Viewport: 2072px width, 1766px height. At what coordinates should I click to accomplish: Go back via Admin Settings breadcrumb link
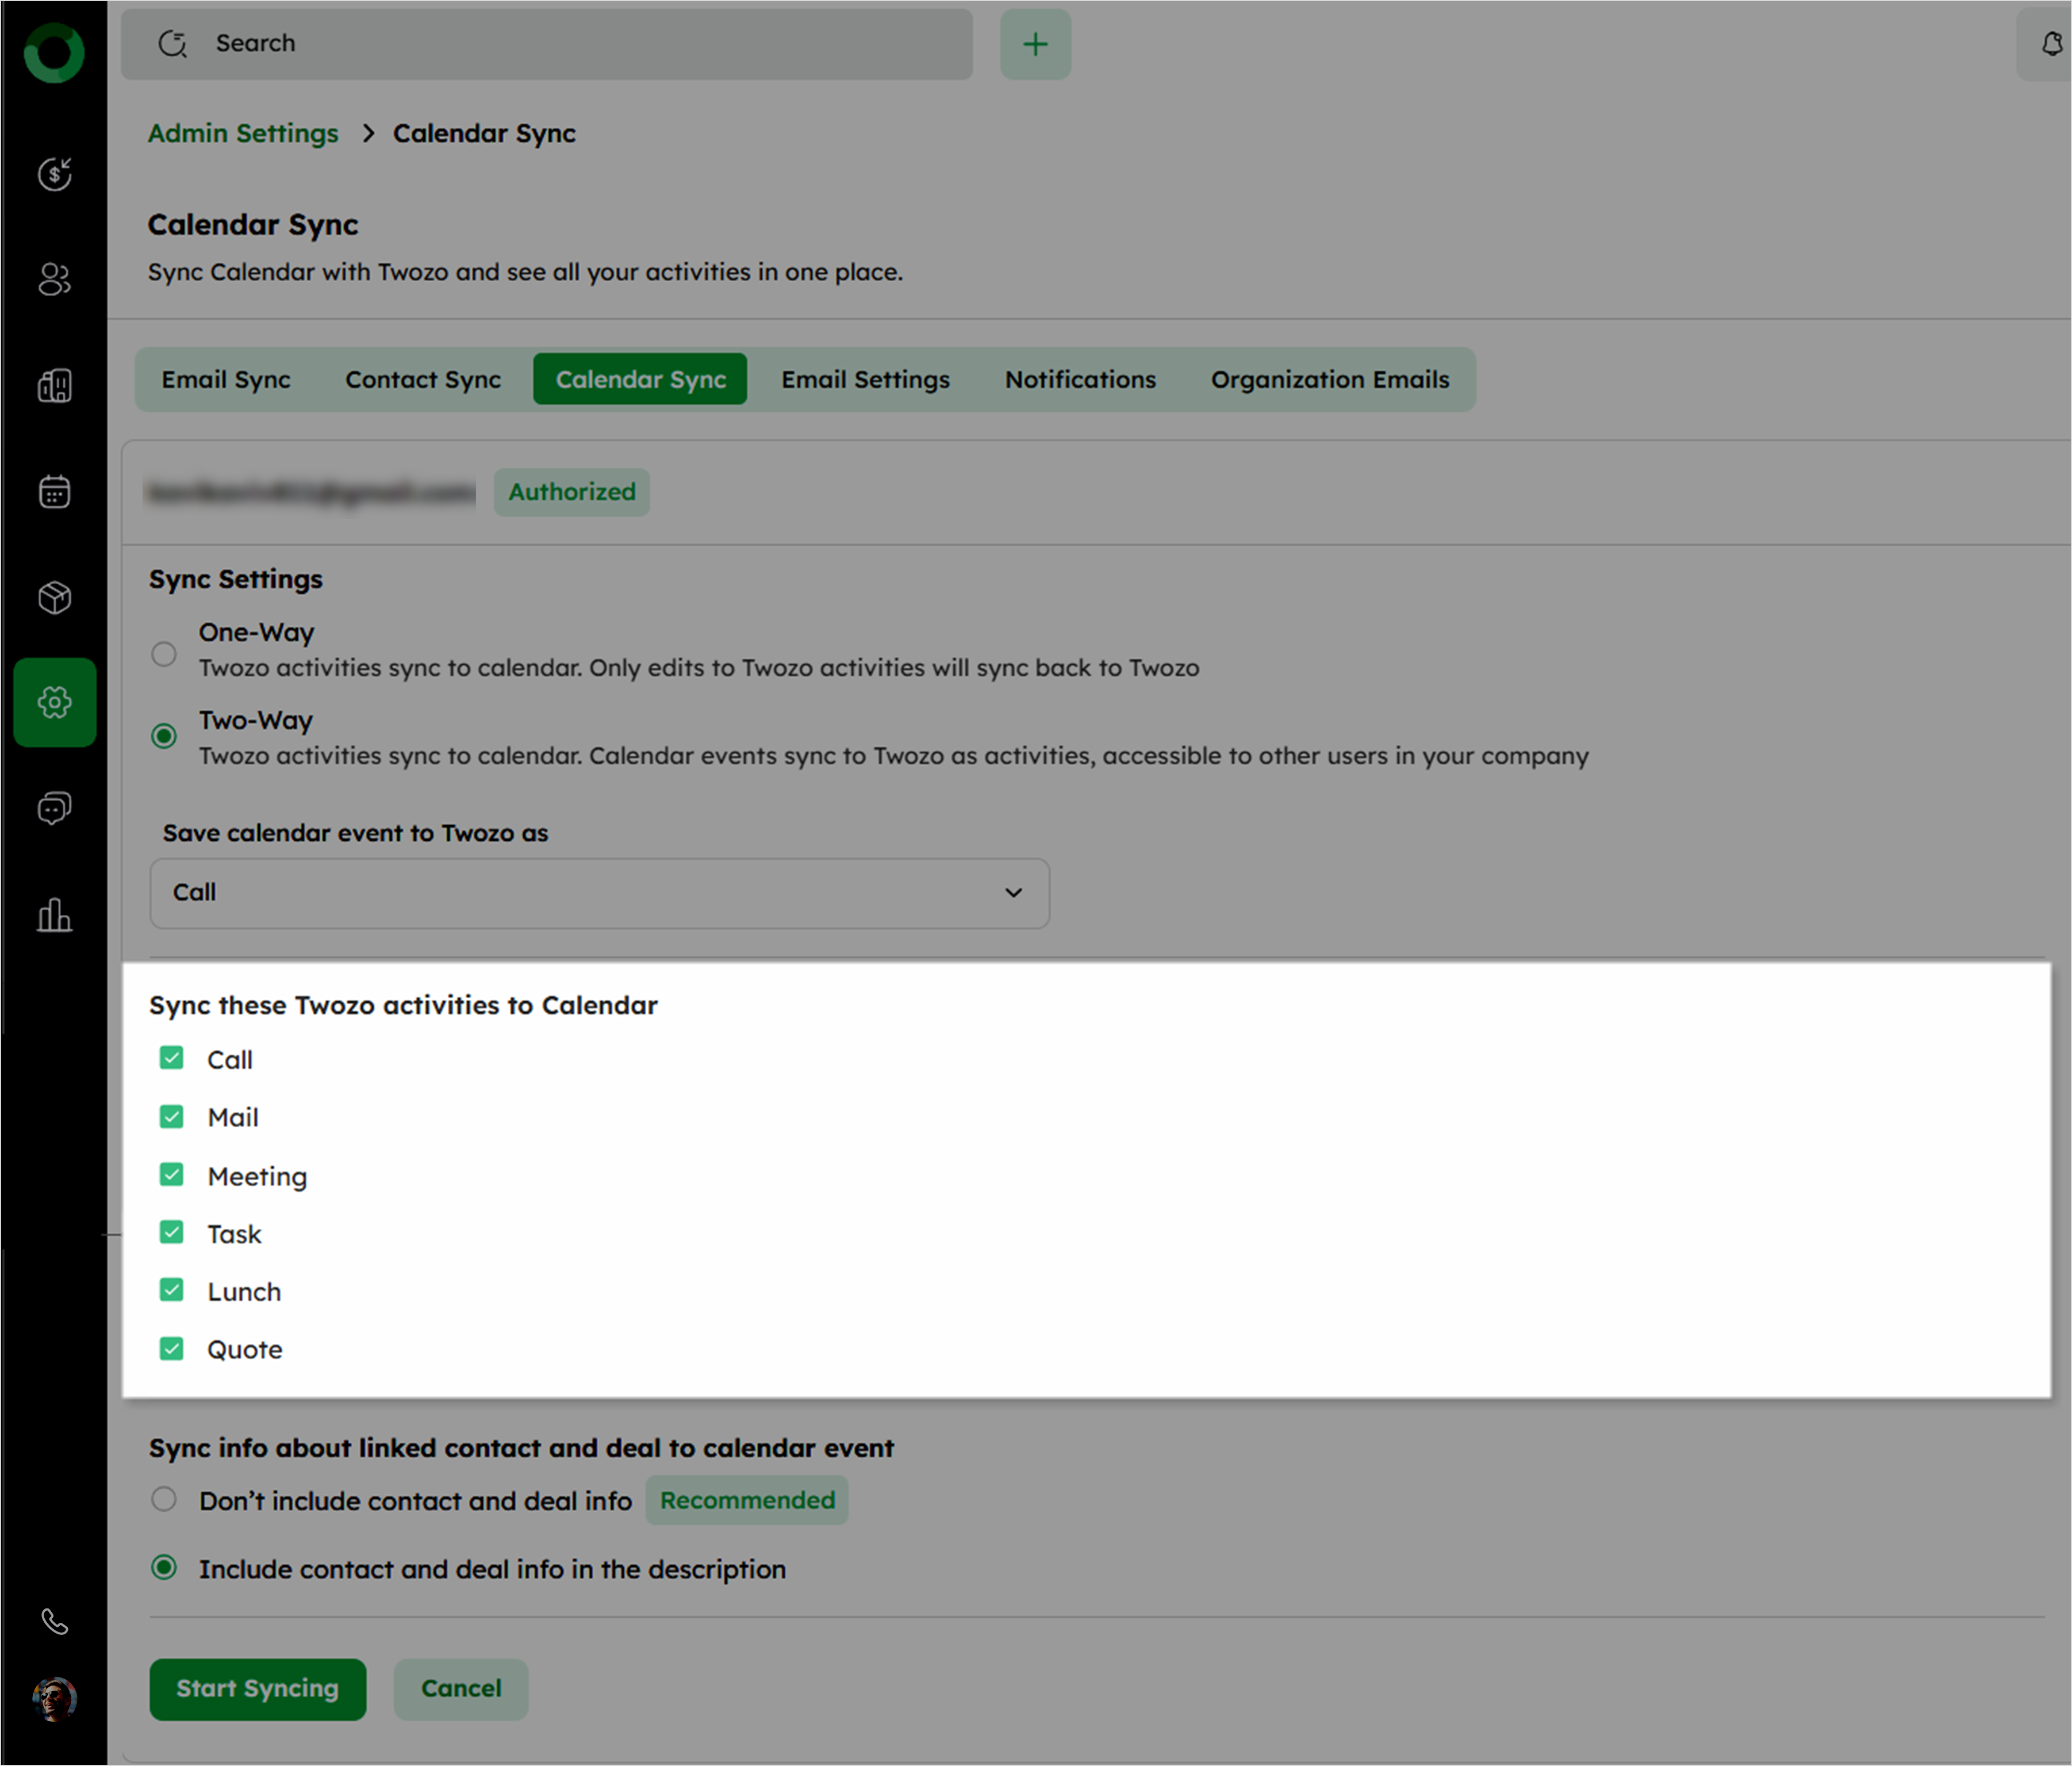[243, 133]
